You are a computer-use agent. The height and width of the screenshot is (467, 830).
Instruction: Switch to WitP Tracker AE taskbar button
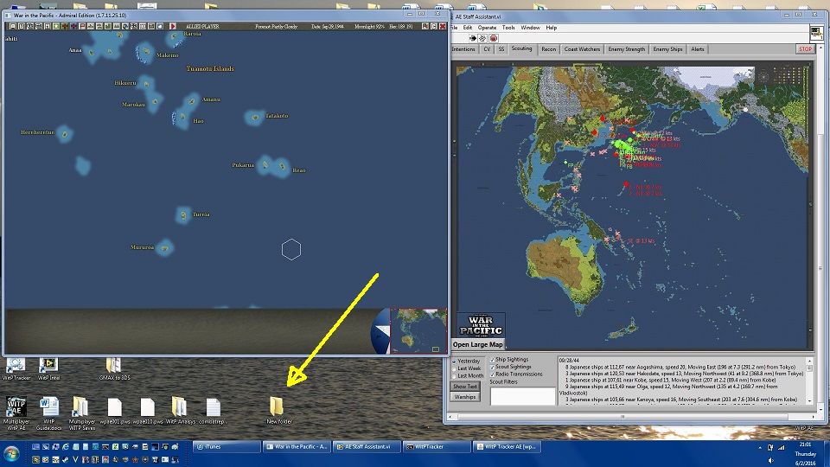tap(507, 447)
